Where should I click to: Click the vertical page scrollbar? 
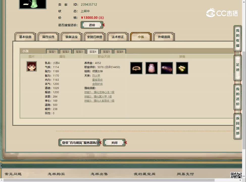244,101
